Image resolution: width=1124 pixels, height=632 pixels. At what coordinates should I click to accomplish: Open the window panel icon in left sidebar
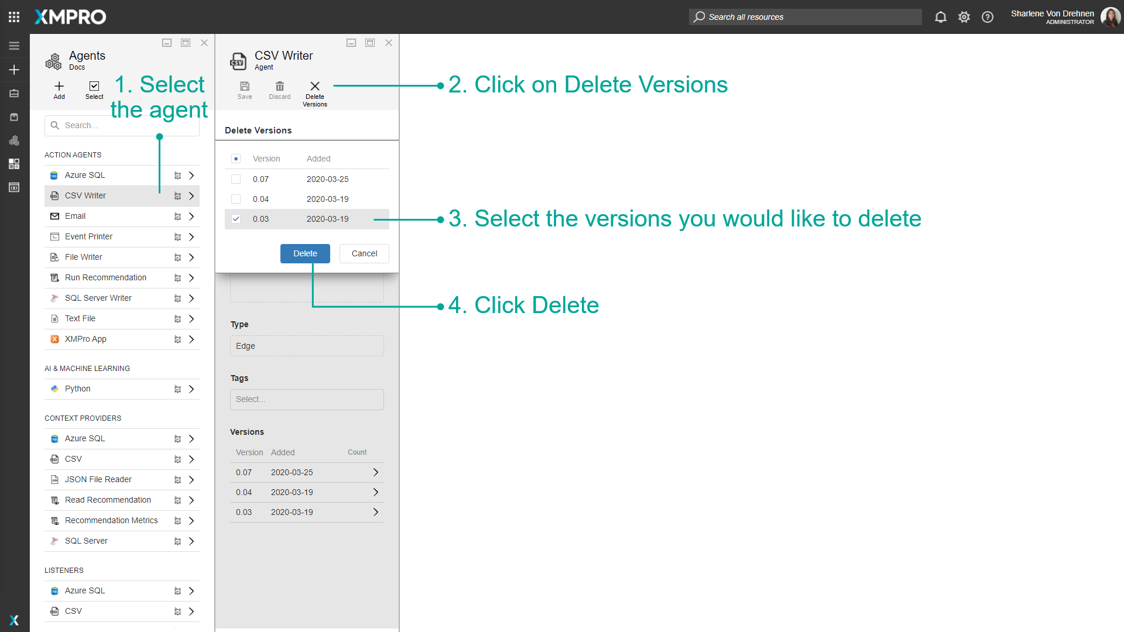(14, 187)
